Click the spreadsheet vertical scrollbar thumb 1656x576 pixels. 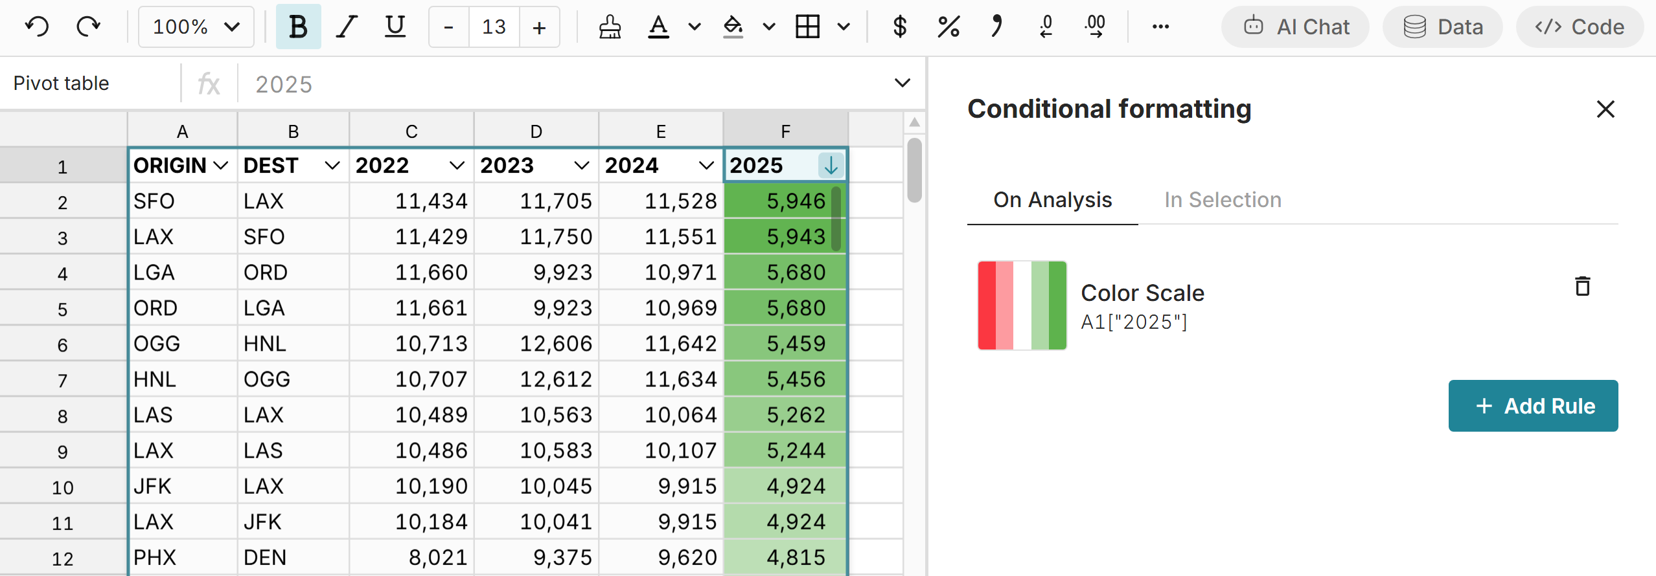click(x=914, y=170)
